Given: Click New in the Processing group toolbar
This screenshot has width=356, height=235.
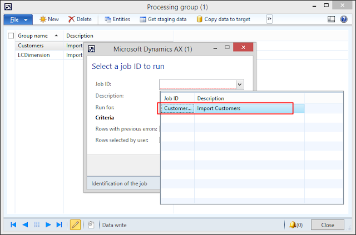Looking at the screenshot, I should tap(49, 19).
